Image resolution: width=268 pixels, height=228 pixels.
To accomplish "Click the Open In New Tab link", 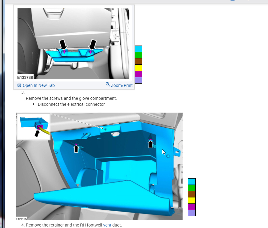I will [39, 85].
